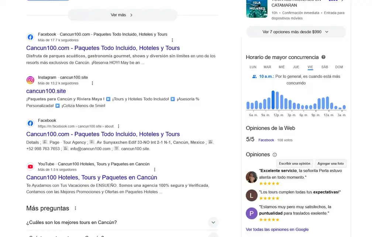This screenshot has width=372, height=237.
Task: Open Isla Mujeres tour thumbnail image
Action: coord(257,9)
